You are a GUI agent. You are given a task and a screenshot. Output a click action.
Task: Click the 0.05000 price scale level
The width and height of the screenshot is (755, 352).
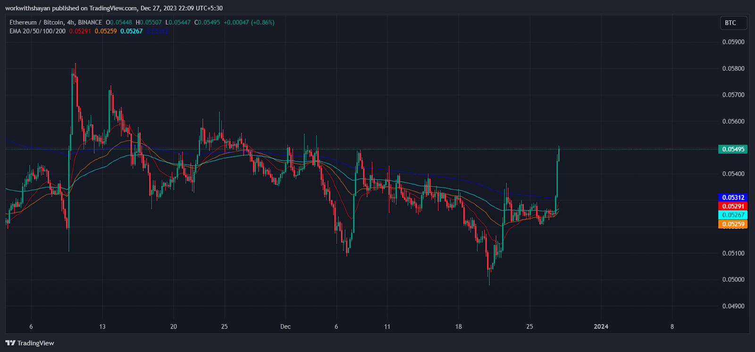(733, 279)
